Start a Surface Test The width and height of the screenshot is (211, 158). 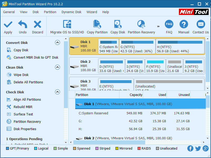(23, 114)
